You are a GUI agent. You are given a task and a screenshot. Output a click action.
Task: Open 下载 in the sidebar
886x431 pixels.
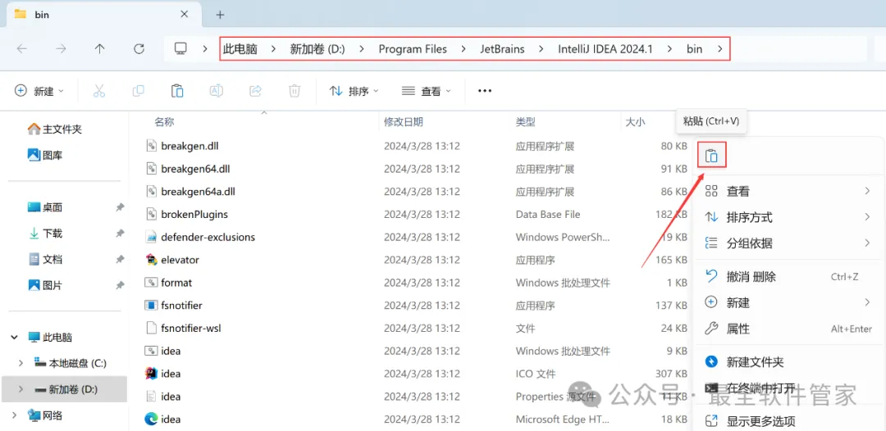click(45, 234)
